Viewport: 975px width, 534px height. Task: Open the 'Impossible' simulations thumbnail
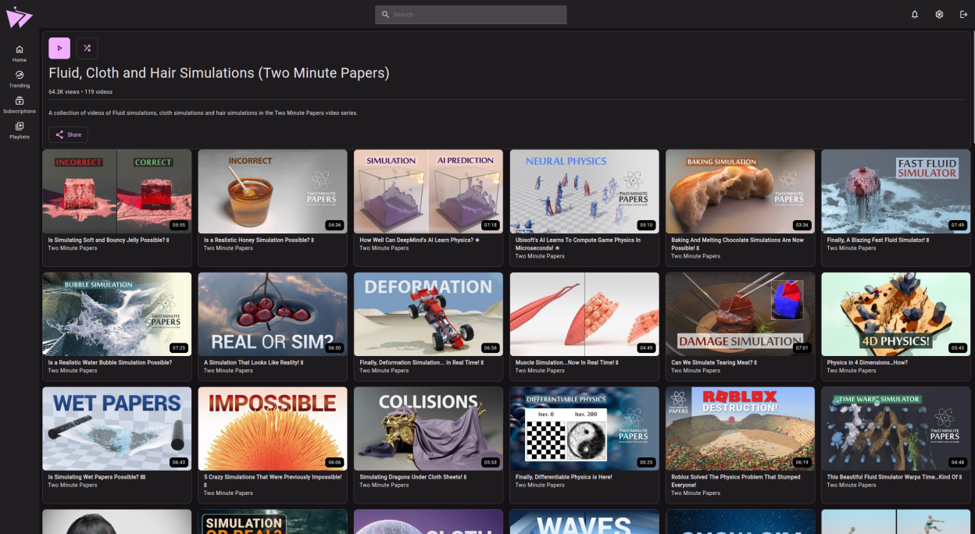[273, 429]
